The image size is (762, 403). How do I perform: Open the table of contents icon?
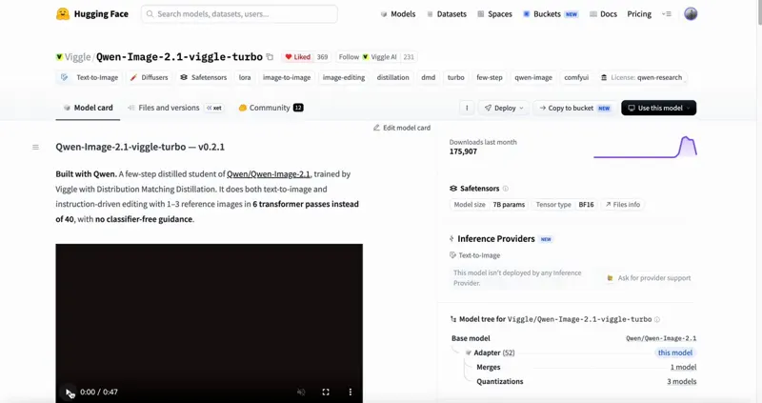(x=35, y=147)
